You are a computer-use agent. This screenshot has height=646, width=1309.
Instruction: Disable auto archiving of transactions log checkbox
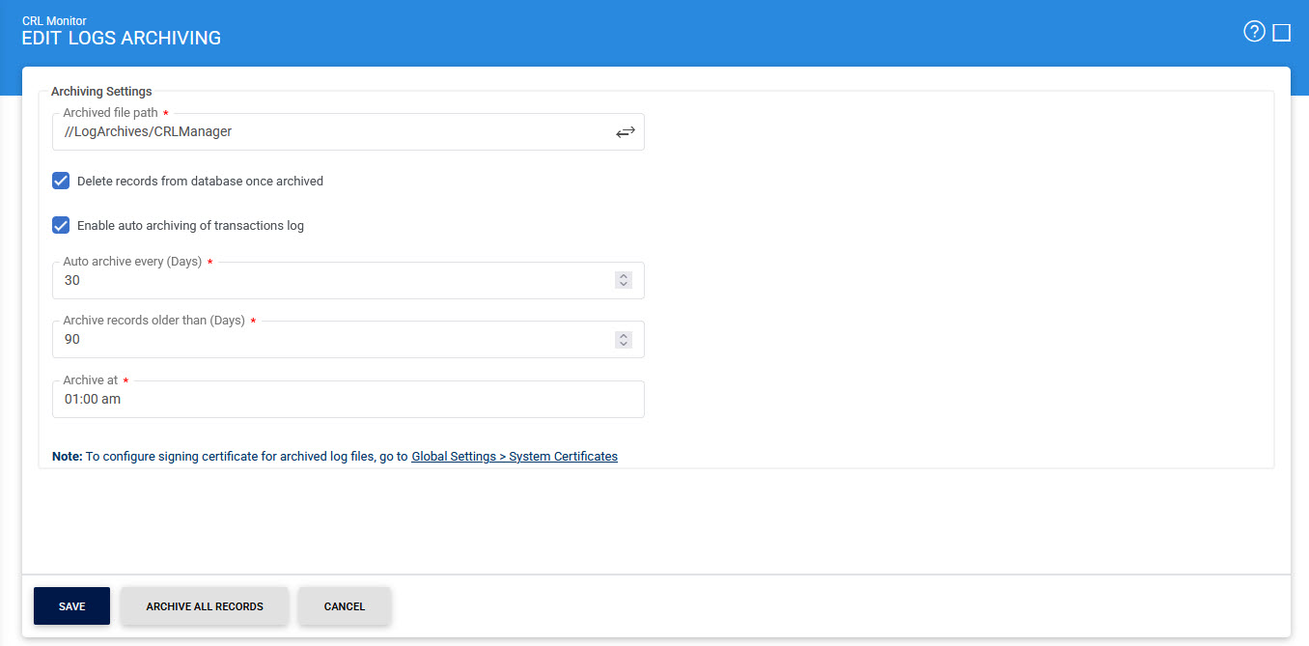tap(61, 226)
